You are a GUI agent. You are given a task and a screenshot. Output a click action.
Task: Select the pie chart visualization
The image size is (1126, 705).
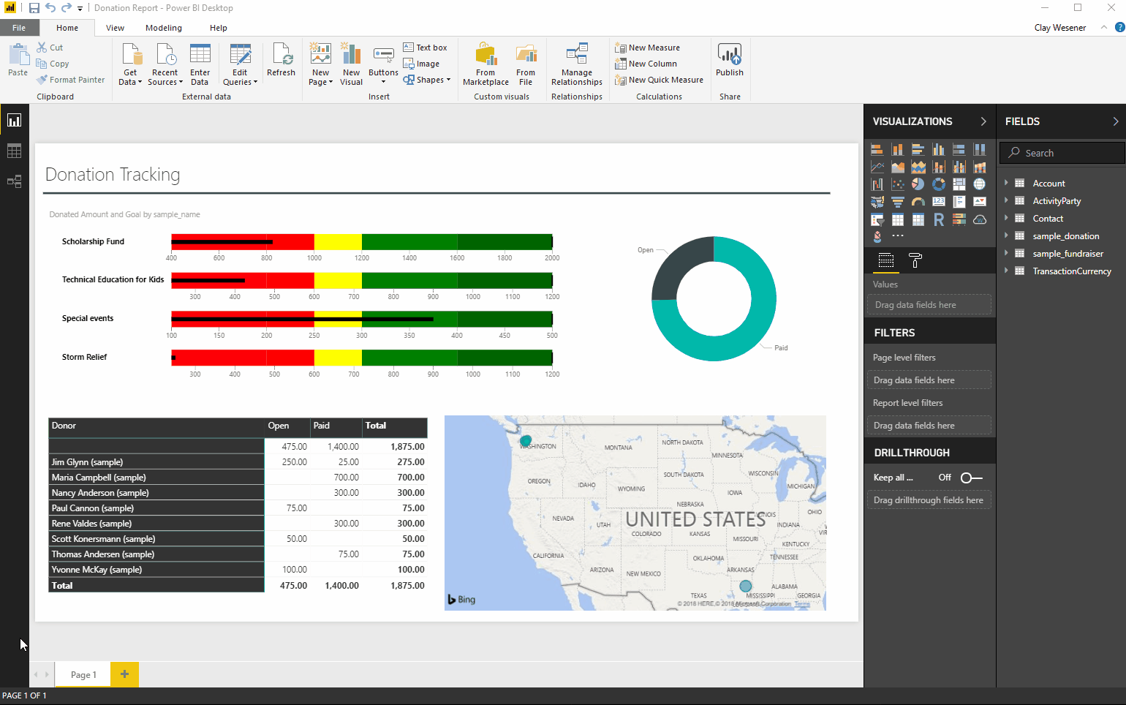918,184
